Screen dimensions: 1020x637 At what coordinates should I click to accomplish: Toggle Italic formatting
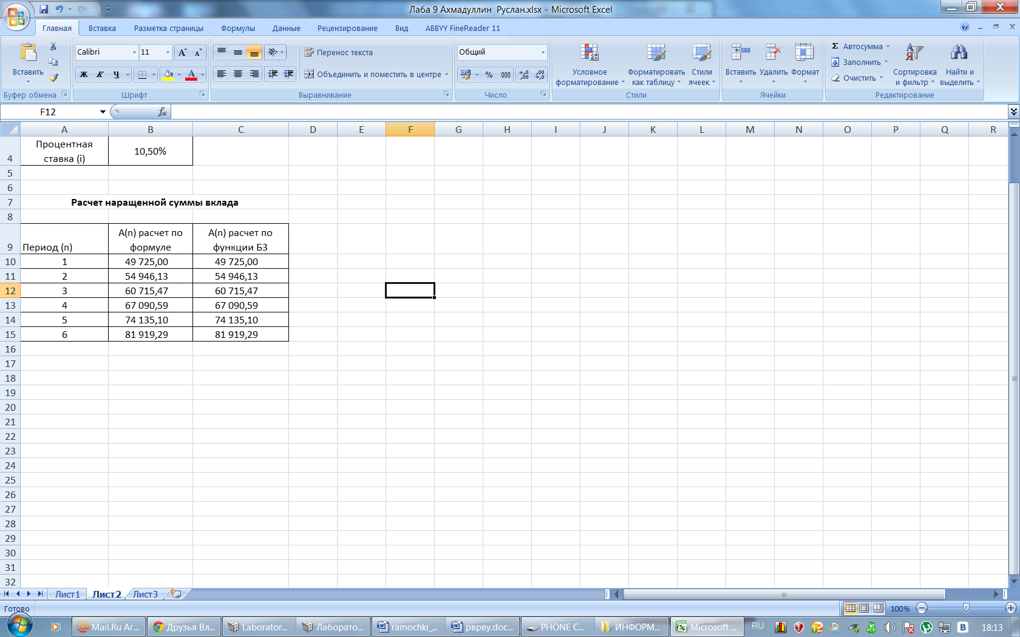(x=100, y=75)
